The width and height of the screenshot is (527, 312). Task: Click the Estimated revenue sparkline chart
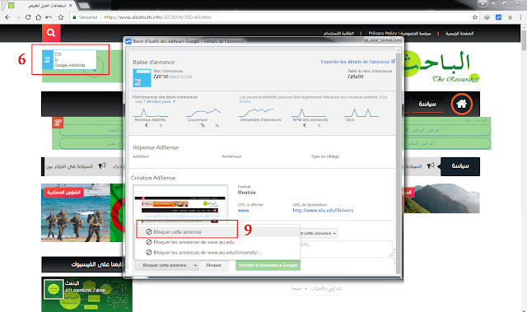tap(150, 113)
